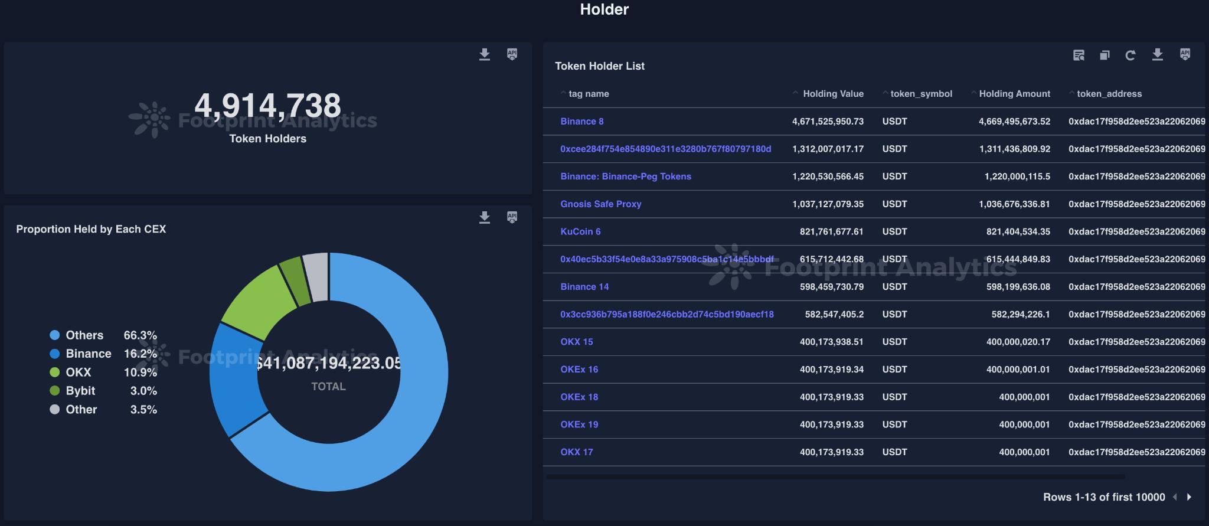The image size is (1209, 526).
Task: Download the Token Holder List data
Action: pos(1158,55)
